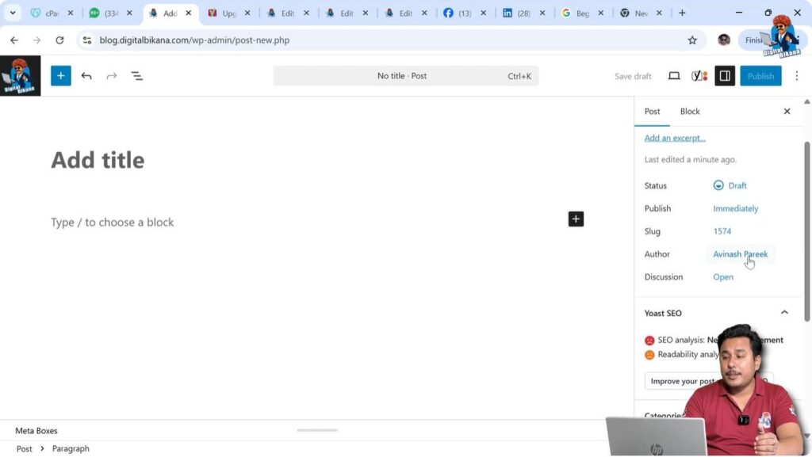This screenshot has height=457, width=812.
Task: Insert a block with the canvas plus icon
Action: pyautogui.click(x=576, y=219)
